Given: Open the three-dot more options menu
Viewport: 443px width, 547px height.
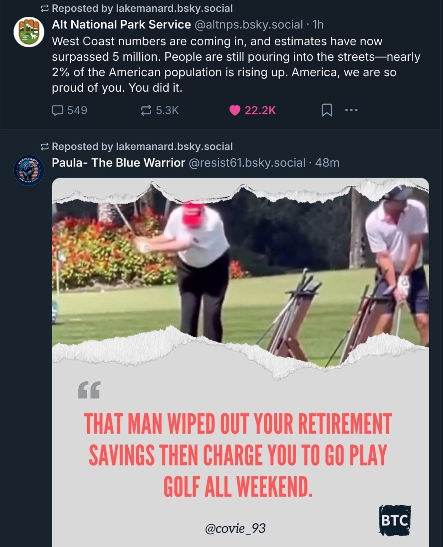Looking at the screenshot, I should (x=351, y=110).
